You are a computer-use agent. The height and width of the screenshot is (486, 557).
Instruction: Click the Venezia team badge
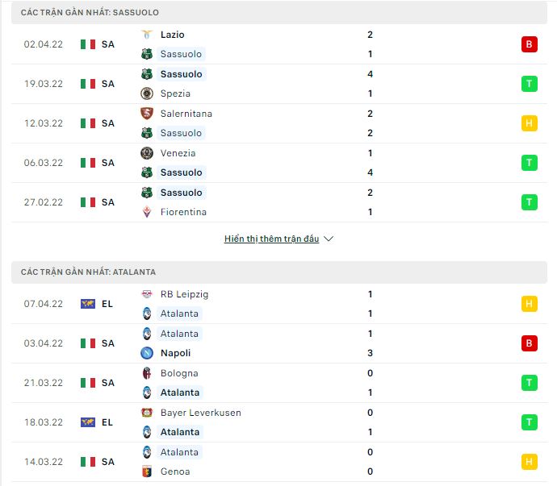147,153
